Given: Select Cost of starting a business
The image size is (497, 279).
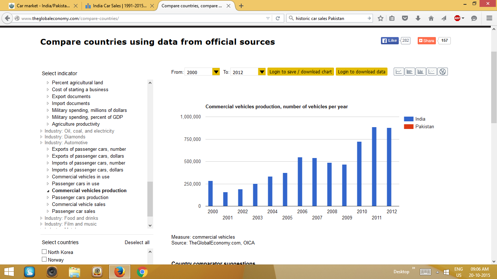Looking at the screenshot, I should pyautogui.click(x=80, y=89).
